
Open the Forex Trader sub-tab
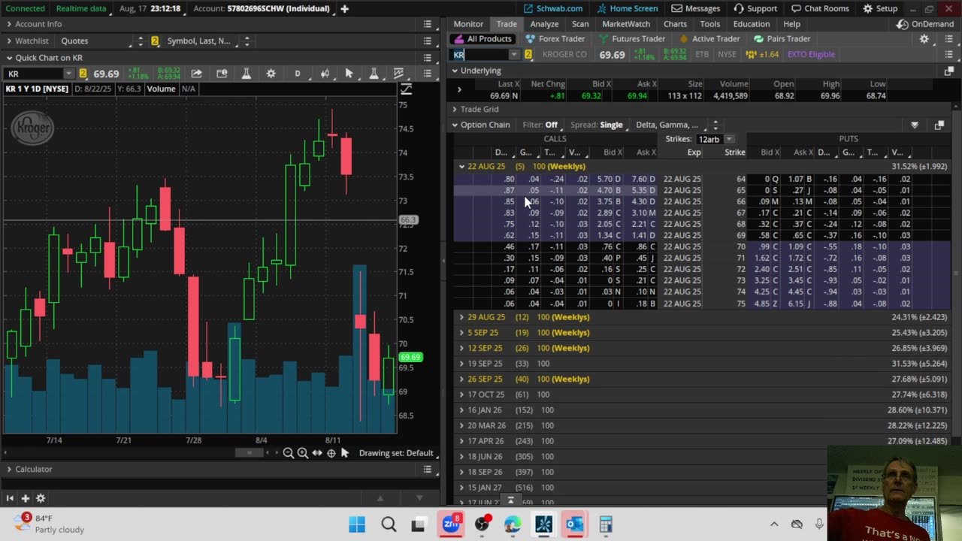[555, 39]
